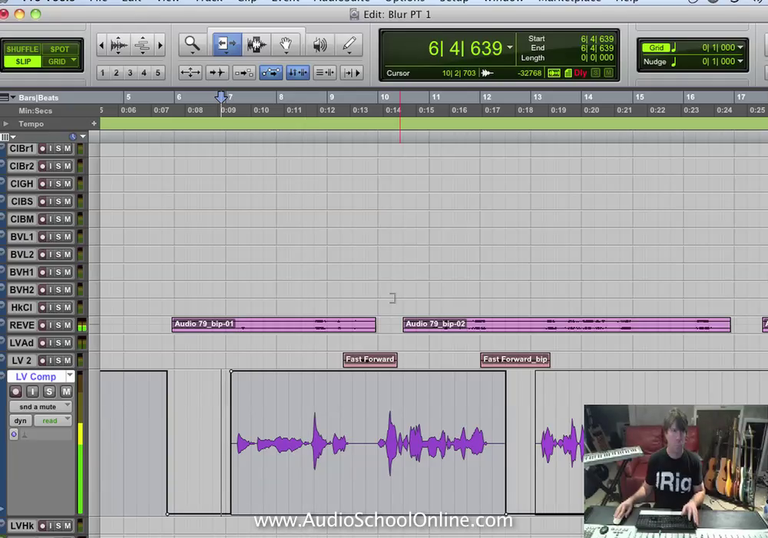Screen dimensions: 768x538
Task: Click the Start selection field value
Action: [597, 38]
